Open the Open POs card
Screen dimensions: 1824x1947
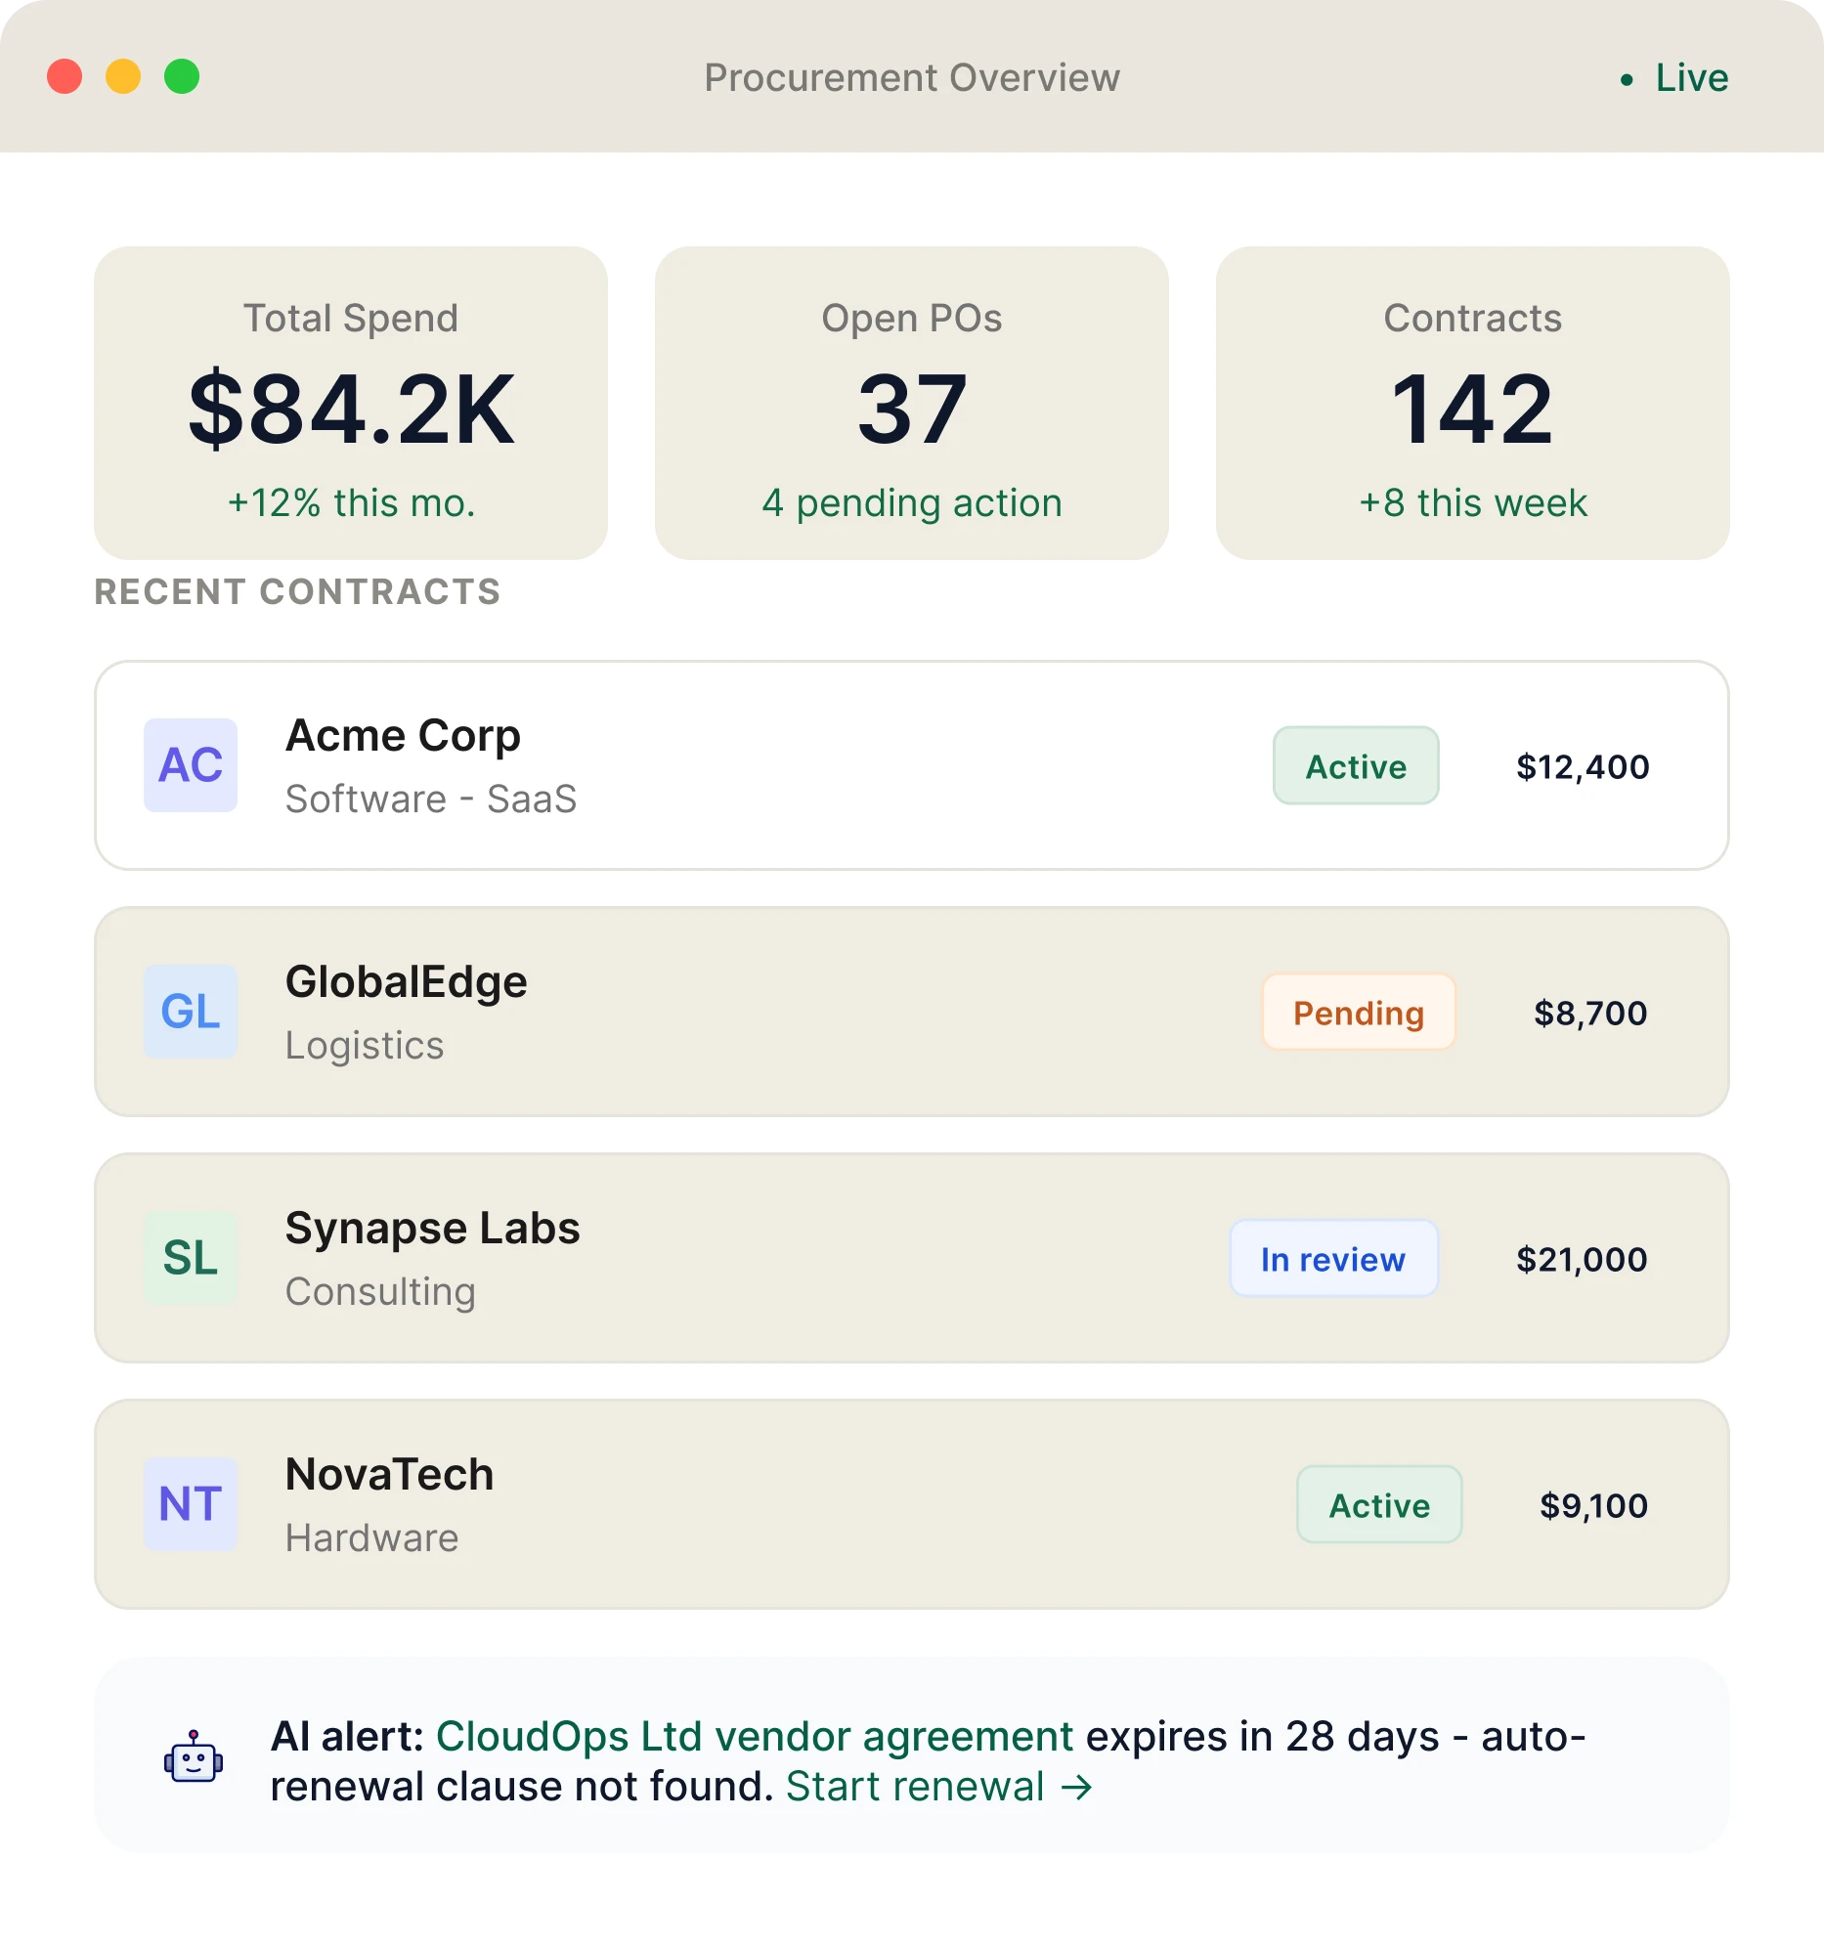tap(910, 402)
